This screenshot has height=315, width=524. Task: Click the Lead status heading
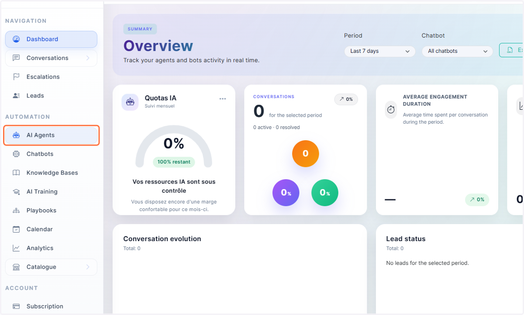point(406,239)
